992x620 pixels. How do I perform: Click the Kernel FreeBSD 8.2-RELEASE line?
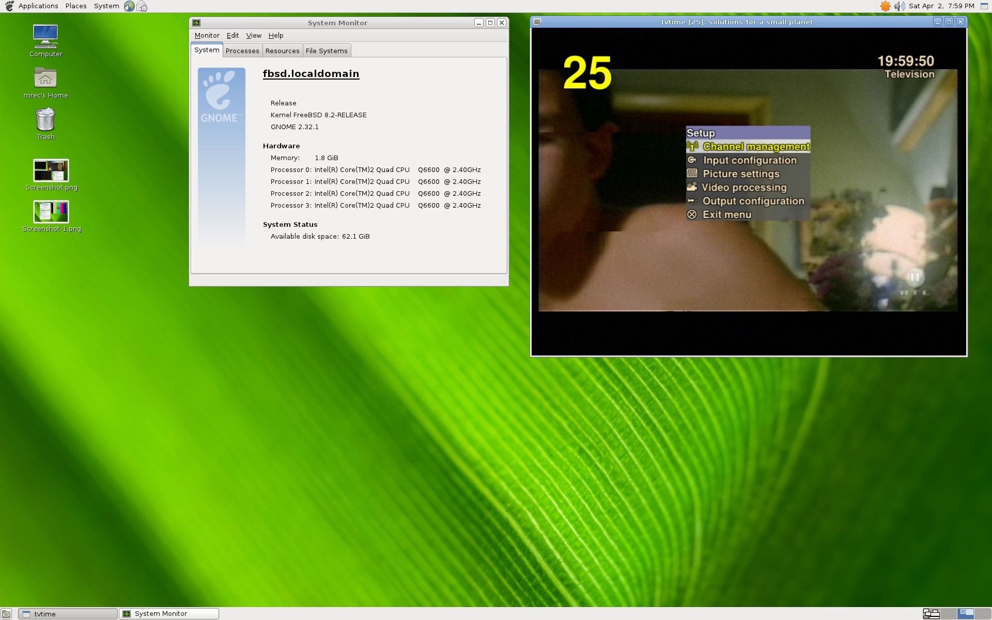(318, 115)
